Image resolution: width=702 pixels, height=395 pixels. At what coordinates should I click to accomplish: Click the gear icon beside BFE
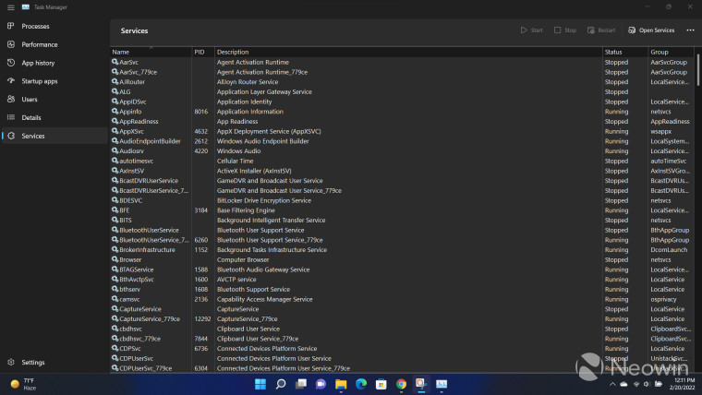click(x=115, y=209)
